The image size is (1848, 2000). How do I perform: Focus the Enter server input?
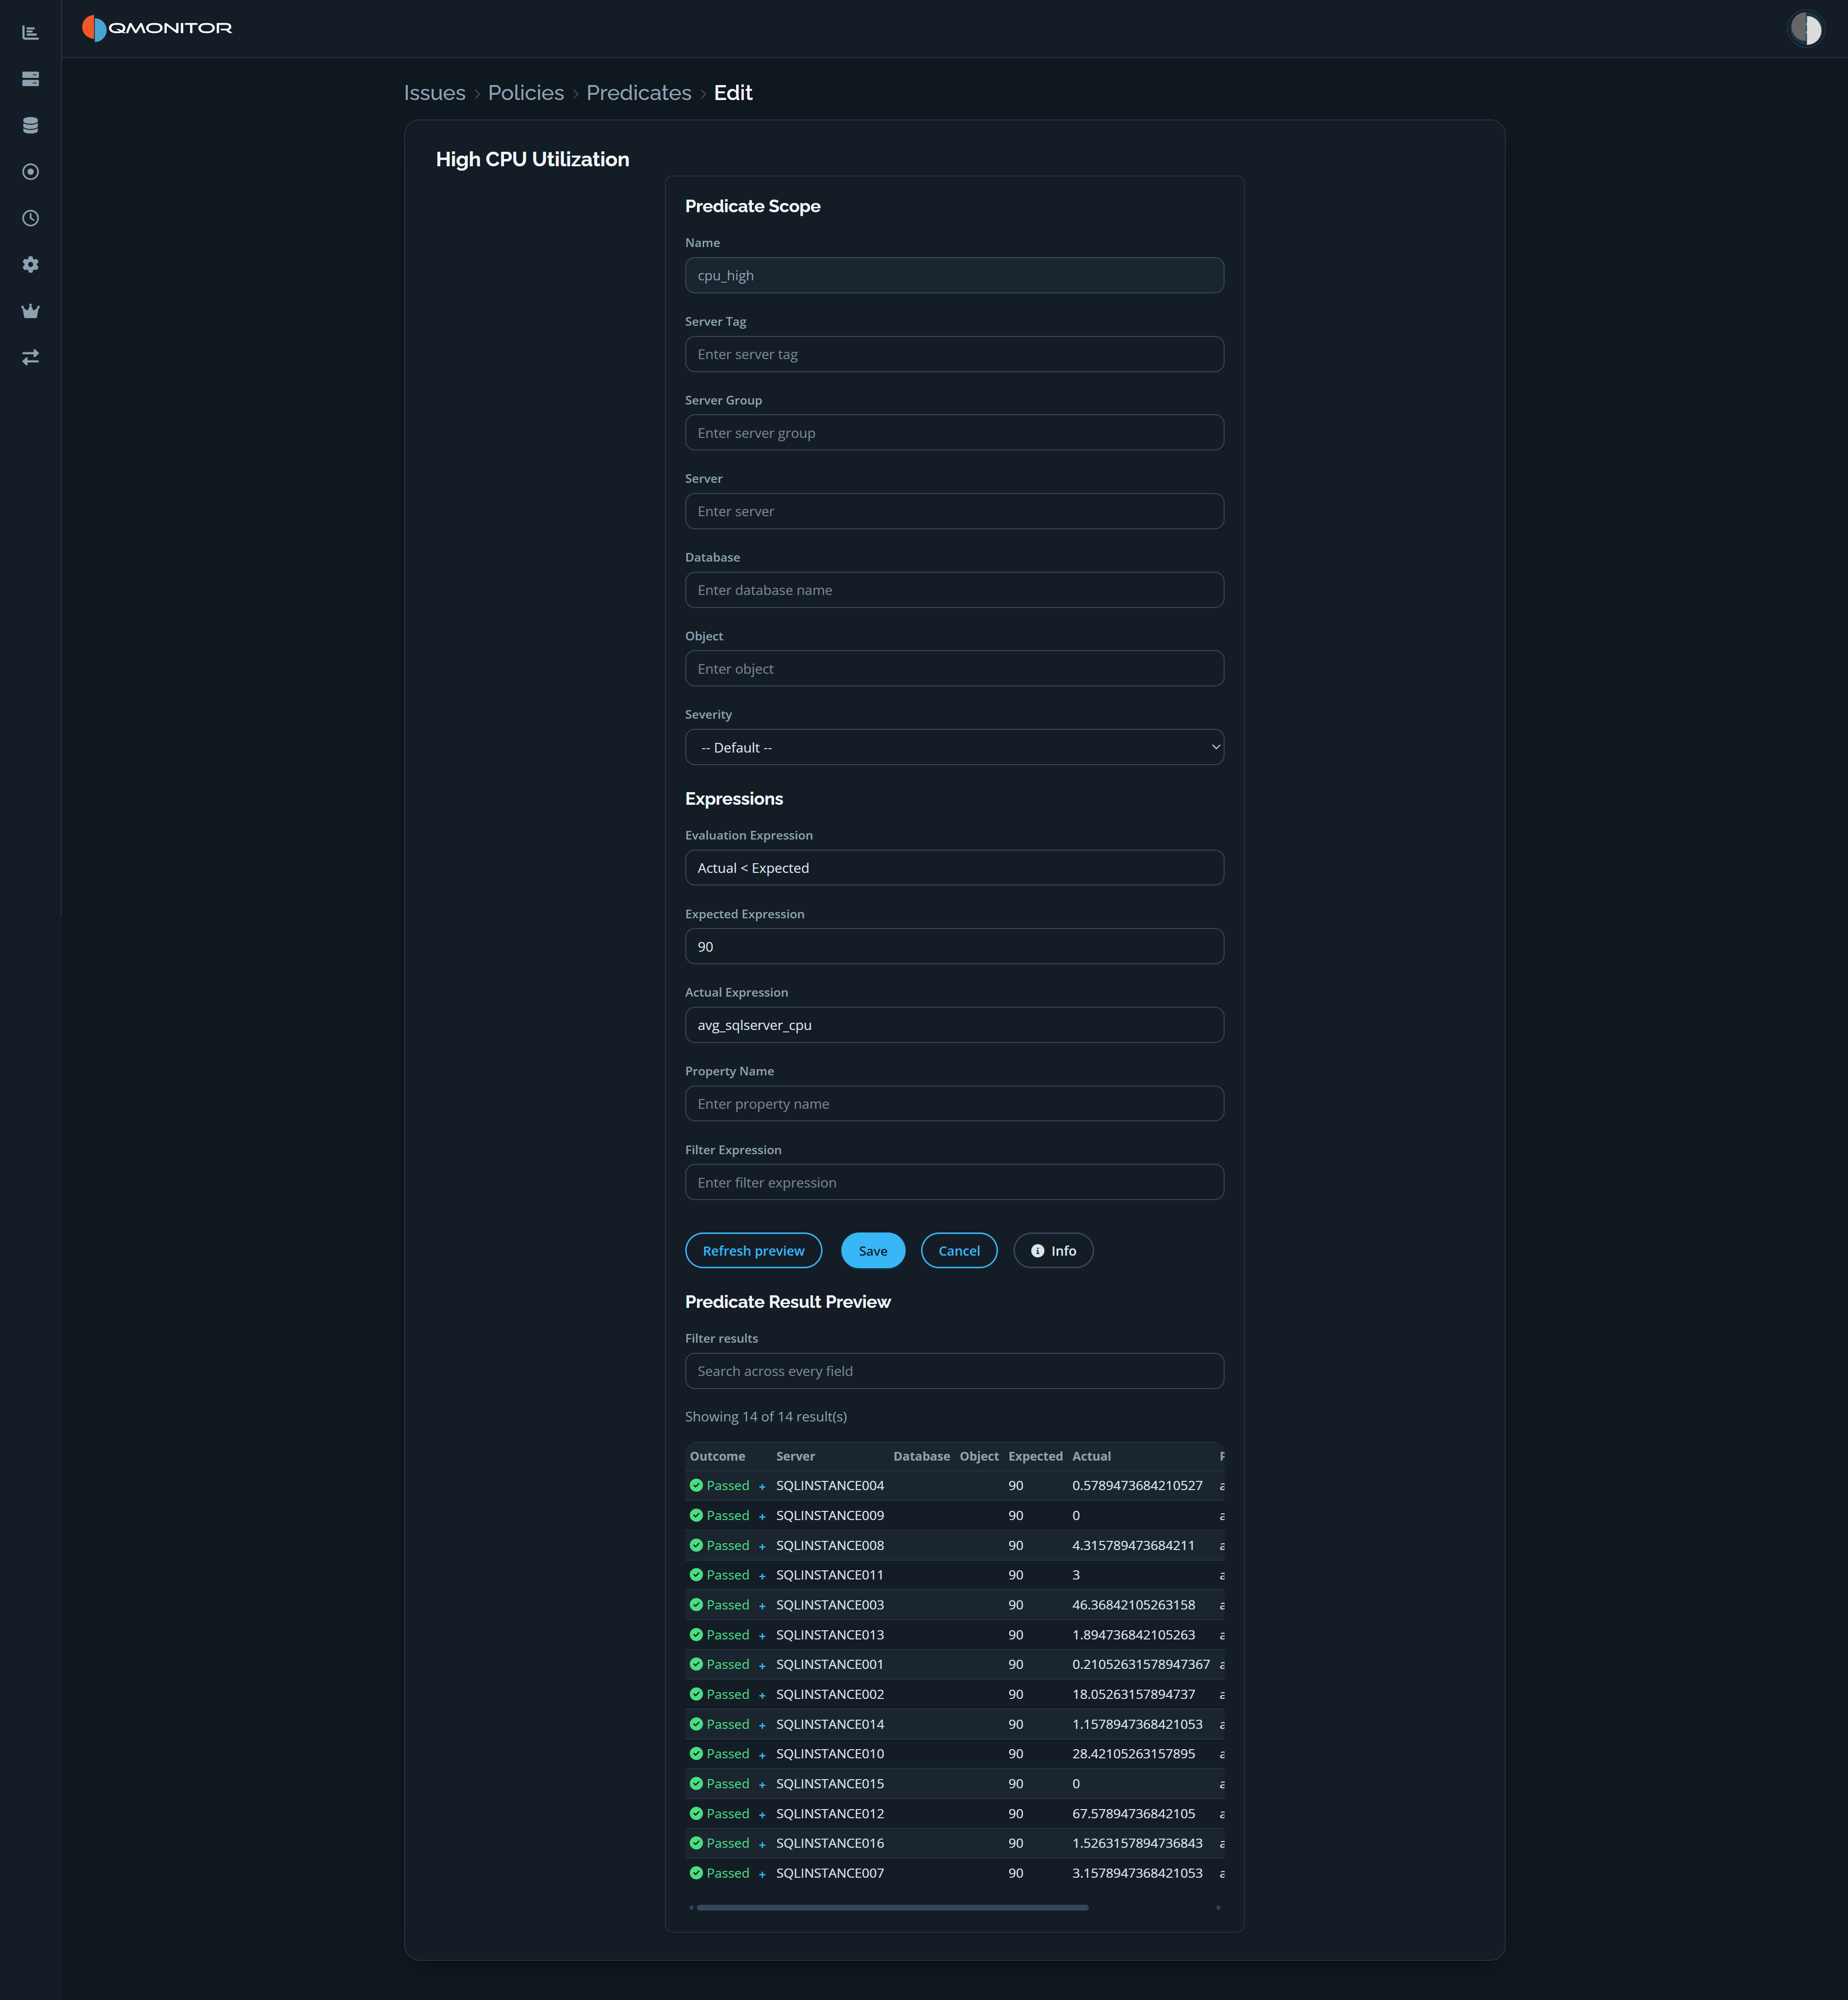click(x=954, y=511)
